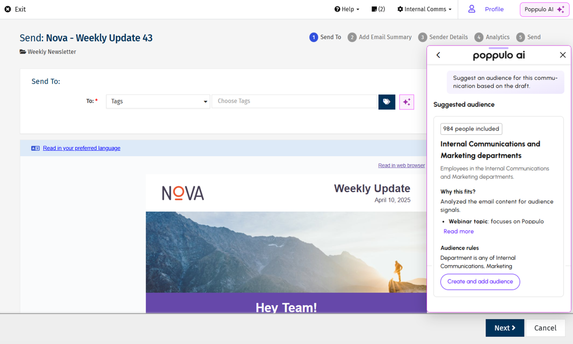Click the Why this fits? heading

tap(458, 192)
